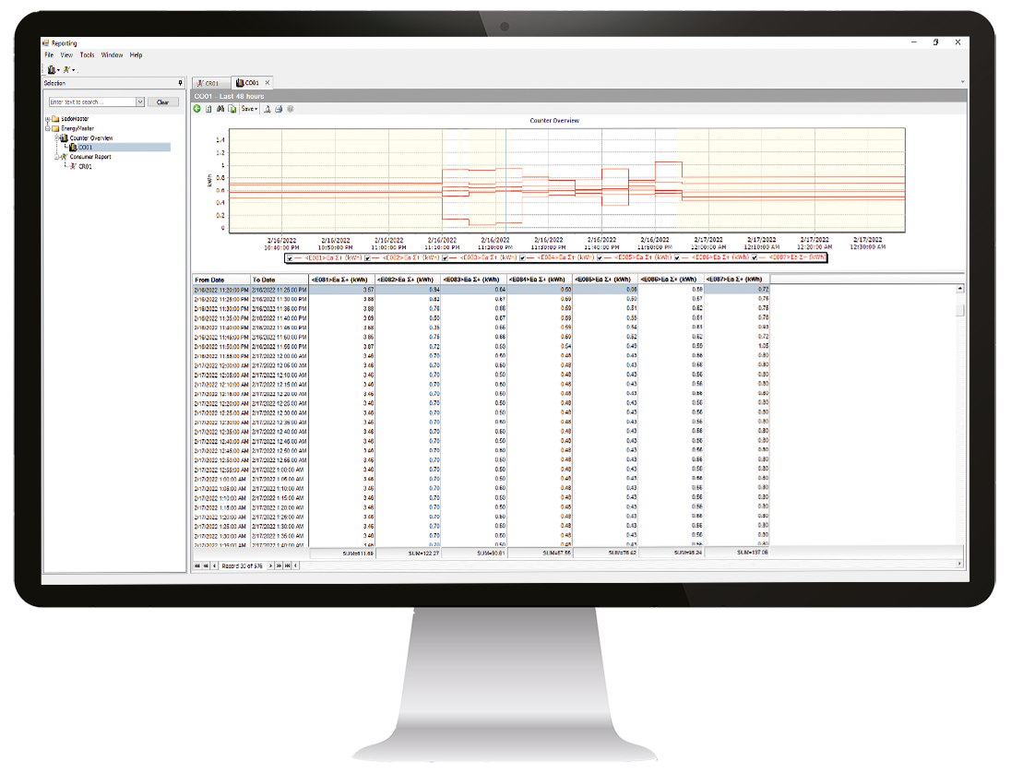Click the pin icon on Selection panel

(x=180, y=83)
